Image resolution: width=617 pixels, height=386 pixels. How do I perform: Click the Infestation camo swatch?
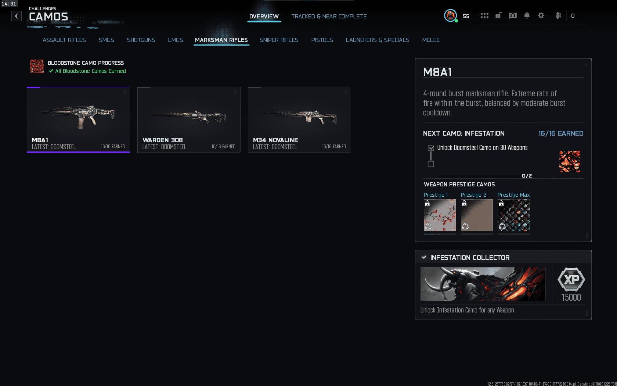570,161
